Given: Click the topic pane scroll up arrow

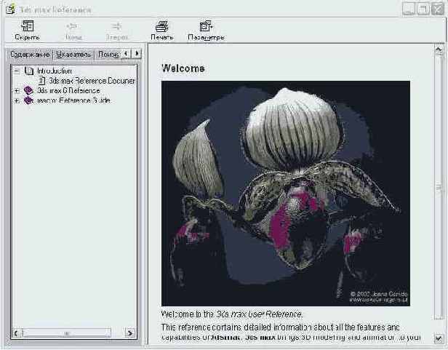Looking at the screenshot, I should click(x=439, y=49).
